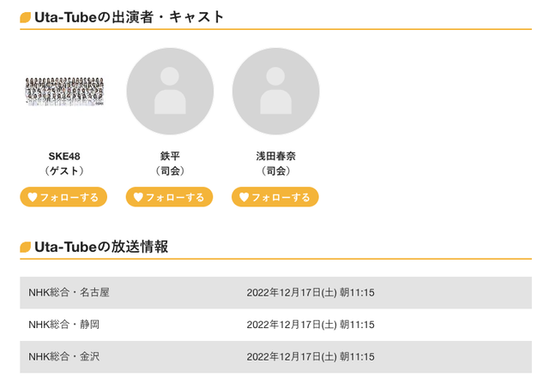Open the SKE48 group photo thumbnail
549x388 pixels.
click(64, 92)
